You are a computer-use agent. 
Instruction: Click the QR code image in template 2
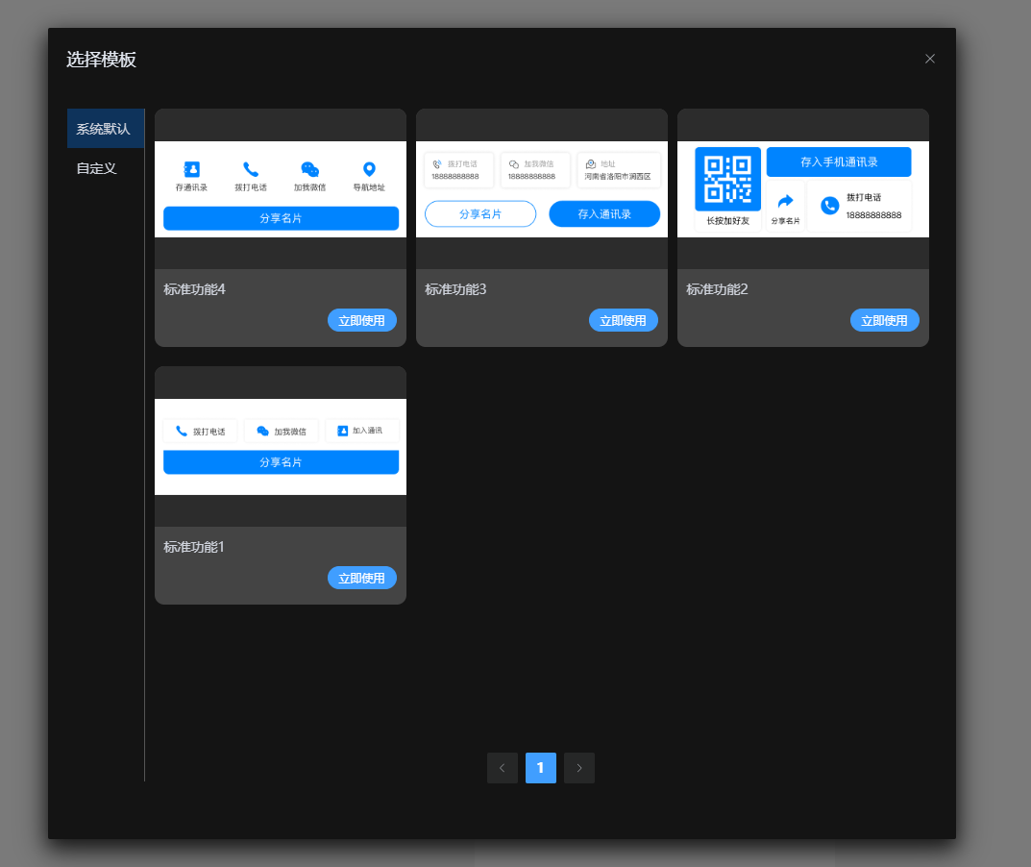[727, 179]
